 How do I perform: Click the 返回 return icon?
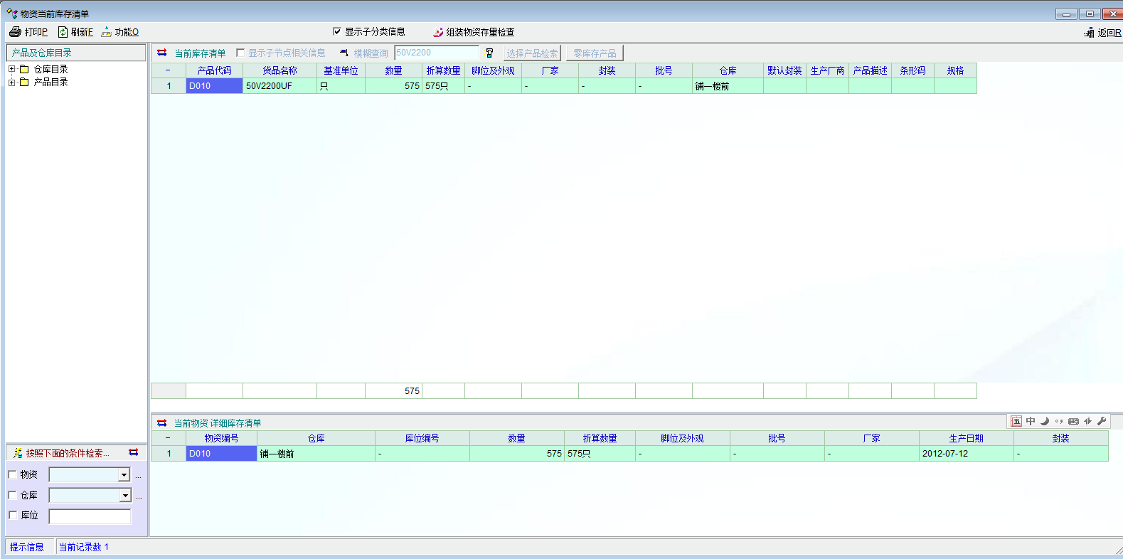1089,33
